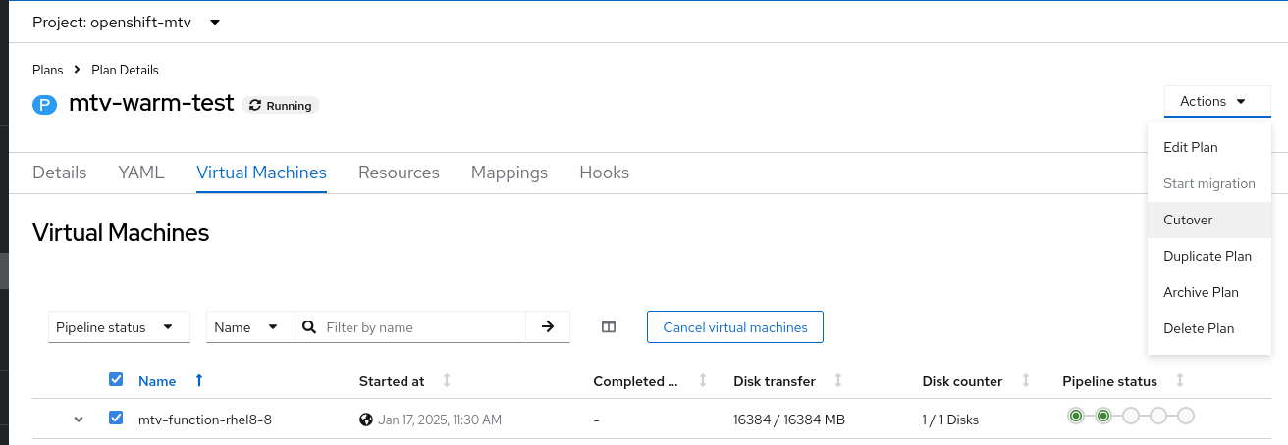Image resolution: width=1288 pixels, height=445 pixels.
Task: Click the second completed pipeline step
Action: [1103, 416]
